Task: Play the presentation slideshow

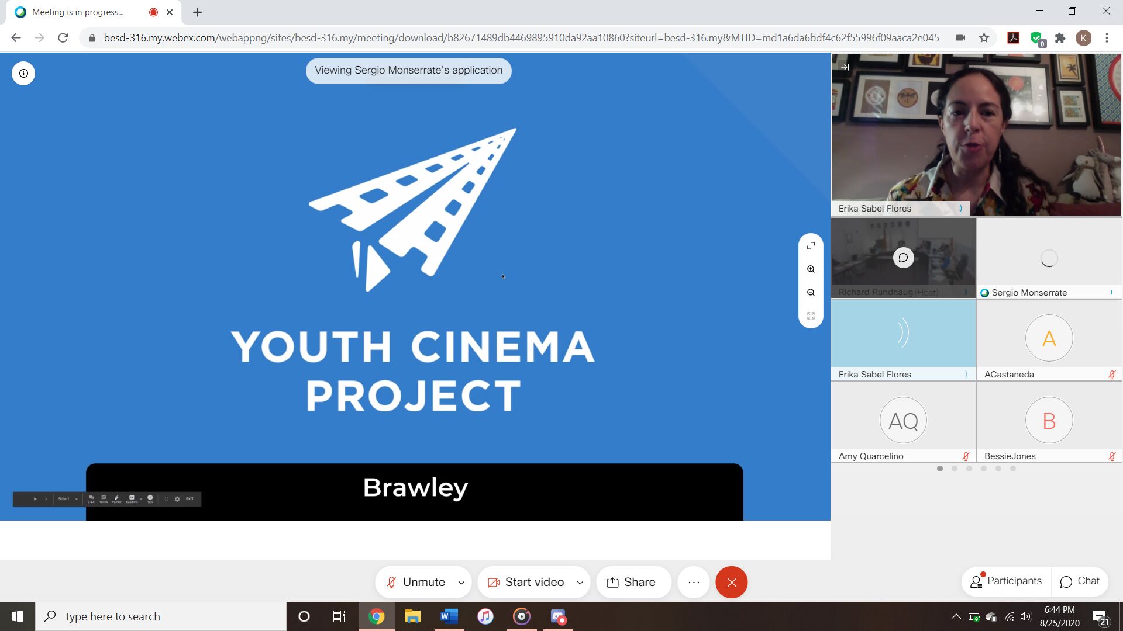Action: [35, 499]
